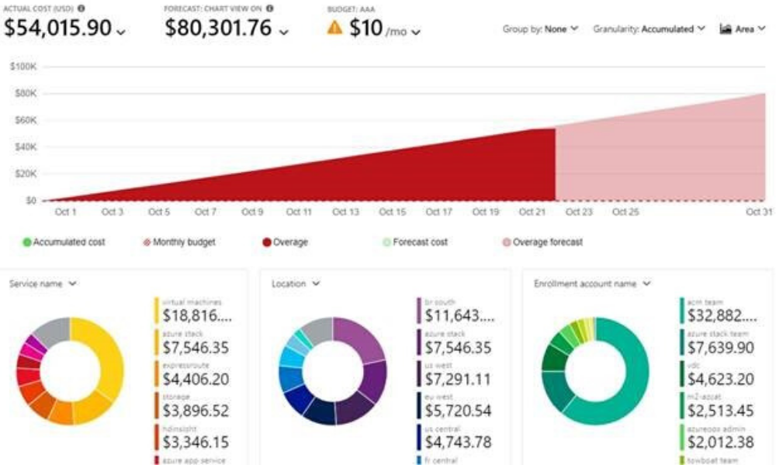Open the Service name pivot dropdown
The height and width of the screenshot is (465, 776).
(x=43, y=284)
